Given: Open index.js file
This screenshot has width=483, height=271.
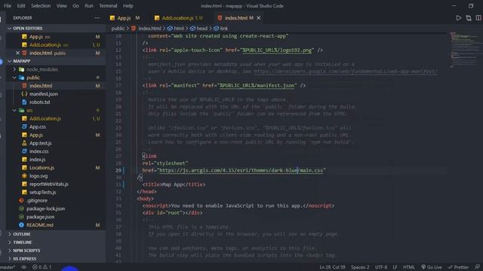Looking at the screenshot, I should 37,160.
